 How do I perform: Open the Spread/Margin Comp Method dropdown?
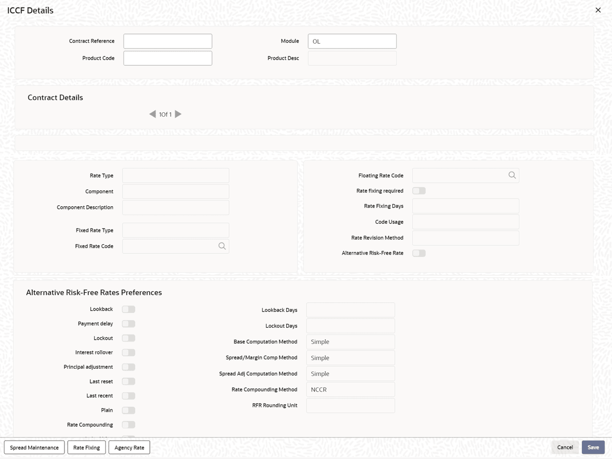351,358
